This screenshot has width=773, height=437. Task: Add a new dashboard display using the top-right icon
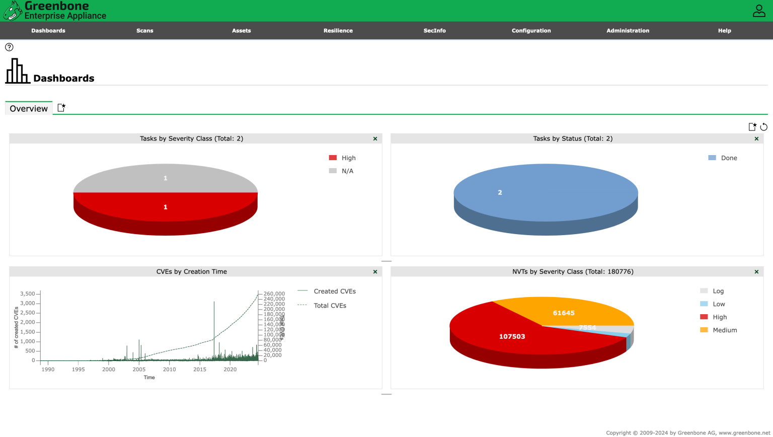(x=752, y=126)
